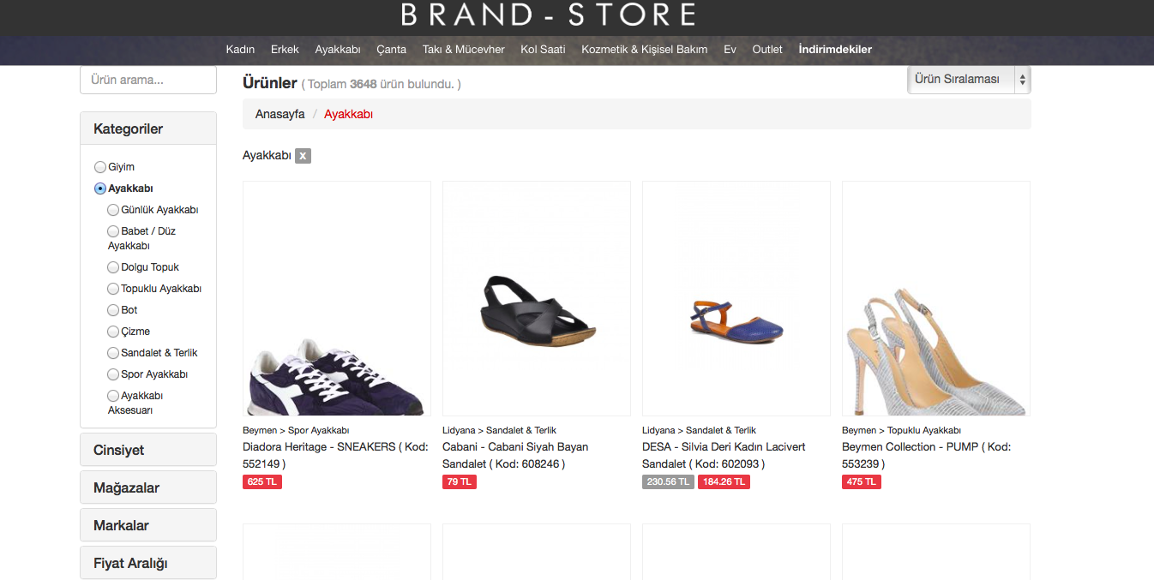The image size is (1154, 580).
Task: Choose the Bot subcategory radio button
Action: pos(113,310)
